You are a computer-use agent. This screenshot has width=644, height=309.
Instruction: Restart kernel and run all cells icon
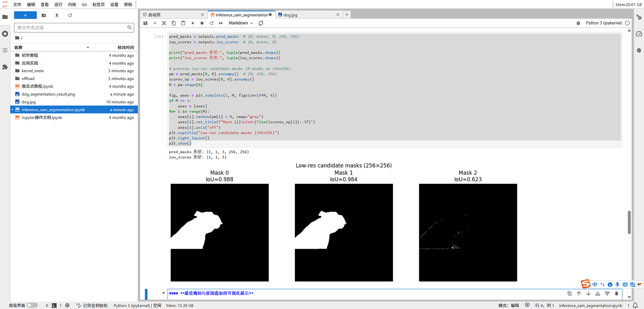(221, 23)
